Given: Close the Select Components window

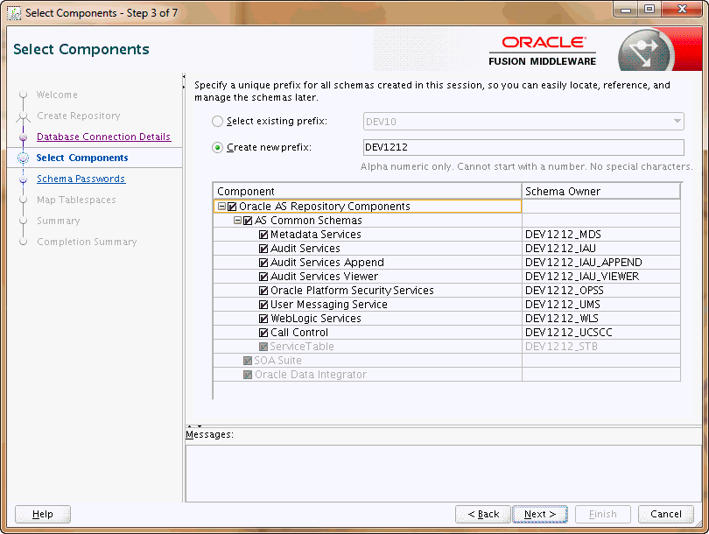Looking at the screenshot, I should 683,10.
